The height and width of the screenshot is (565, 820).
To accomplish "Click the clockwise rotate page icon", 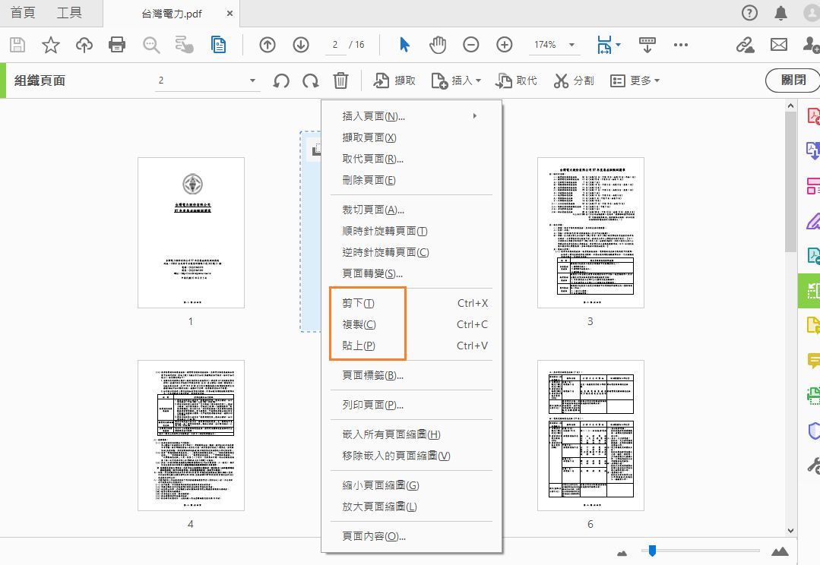I will click(x=310, y=80).
